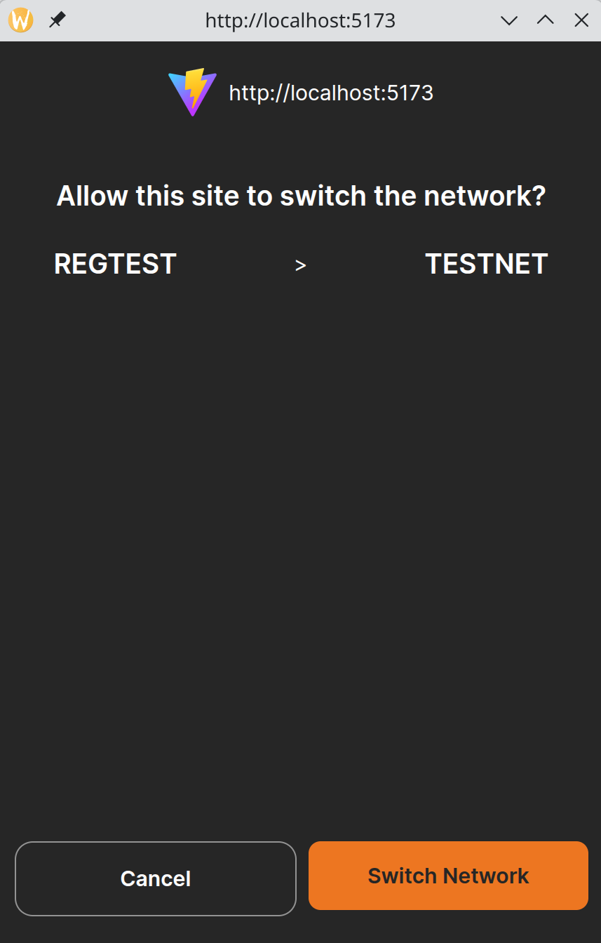Click the blank gap between Cancel and Switch Network
This screenshot has height=943, width=601.
302,878
